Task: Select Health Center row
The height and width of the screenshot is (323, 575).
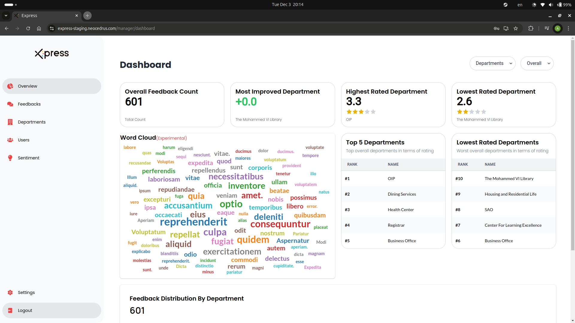Action: (393, 210)
